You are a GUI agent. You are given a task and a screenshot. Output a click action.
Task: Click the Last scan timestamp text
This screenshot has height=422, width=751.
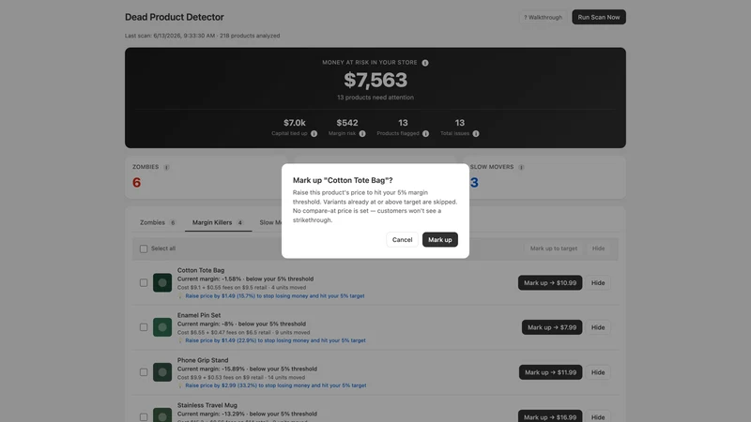click(x=202, y=36)
